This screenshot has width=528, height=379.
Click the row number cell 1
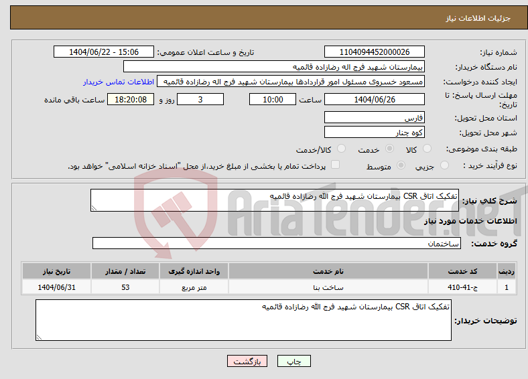507,287
